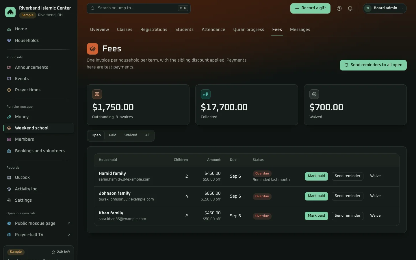
Task: Click the Prayer times clock icon
Action: [9, 90]
